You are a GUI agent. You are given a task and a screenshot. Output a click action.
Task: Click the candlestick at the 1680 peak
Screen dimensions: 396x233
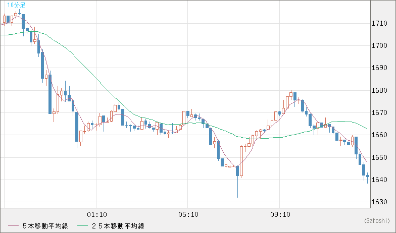(291, 95)
